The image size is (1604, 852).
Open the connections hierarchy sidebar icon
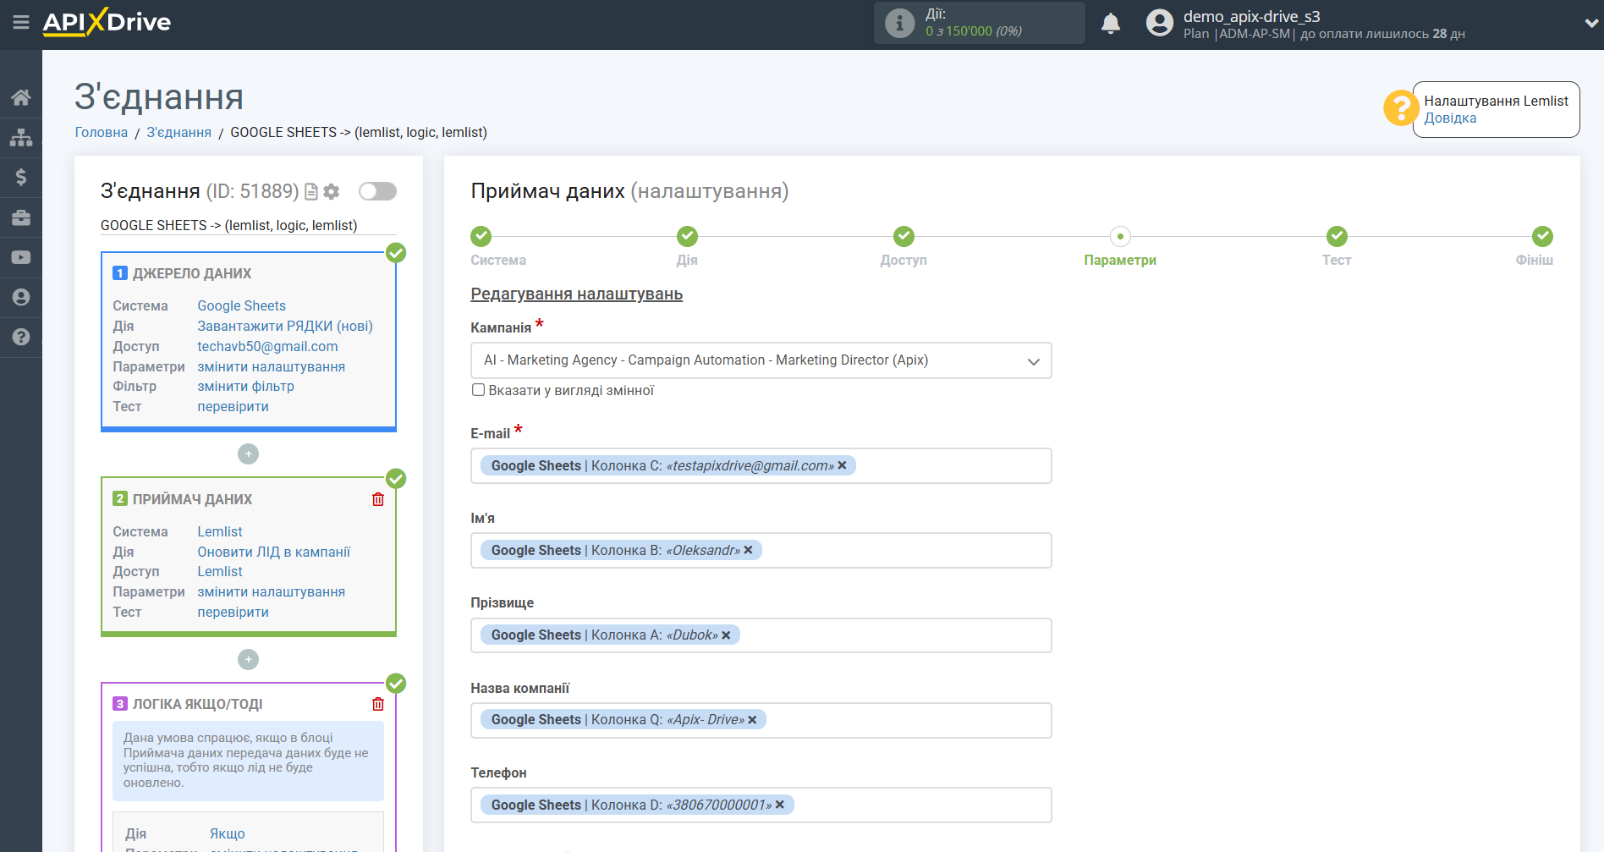click(21, 137)
